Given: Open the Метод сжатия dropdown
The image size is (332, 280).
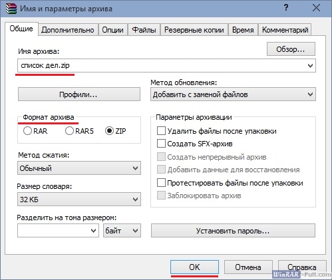Looking at the screenshot, I should point(79,168).
